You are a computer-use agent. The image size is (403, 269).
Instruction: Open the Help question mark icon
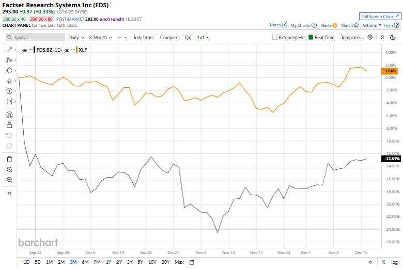[x=397, y=25]
